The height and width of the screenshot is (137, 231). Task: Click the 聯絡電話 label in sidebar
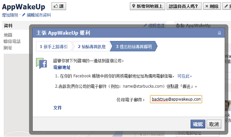(12, 41)
